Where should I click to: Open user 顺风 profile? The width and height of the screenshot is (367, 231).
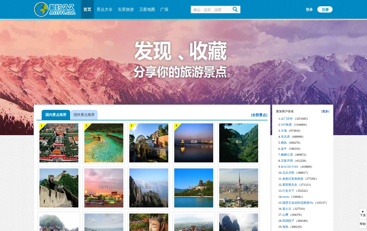(284, 143)
